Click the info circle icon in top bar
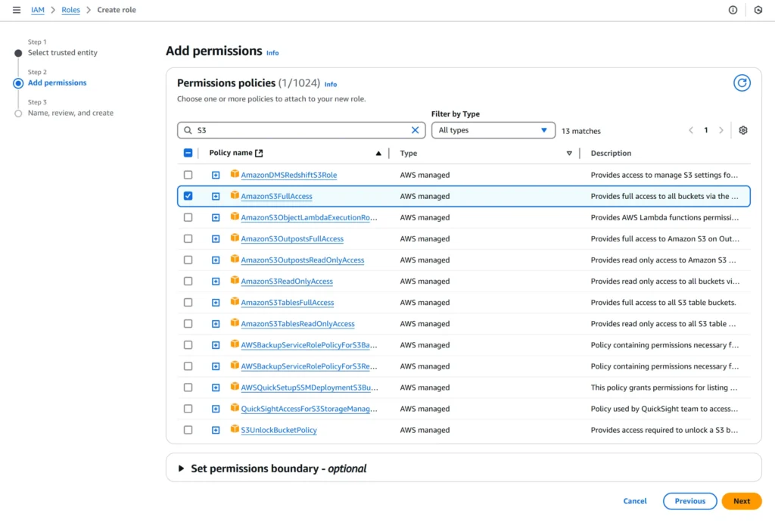This screenshot has height=523, width=775. [733, 10]
